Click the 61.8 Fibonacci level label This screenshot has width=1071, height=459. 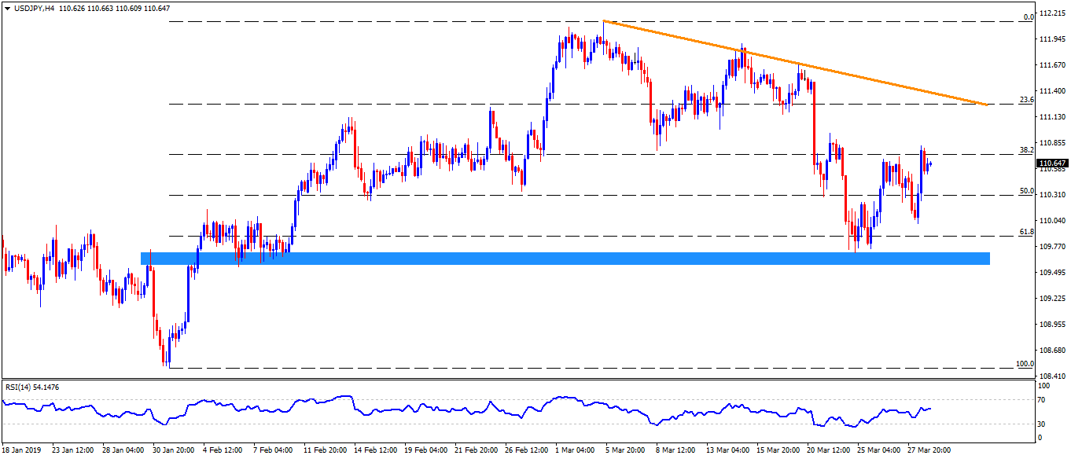[1025, 232]
